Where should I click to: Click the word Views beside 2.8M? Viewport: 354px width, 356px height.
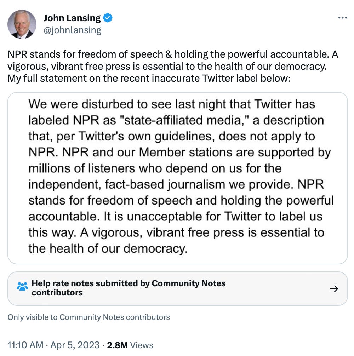tap(141, 345)
